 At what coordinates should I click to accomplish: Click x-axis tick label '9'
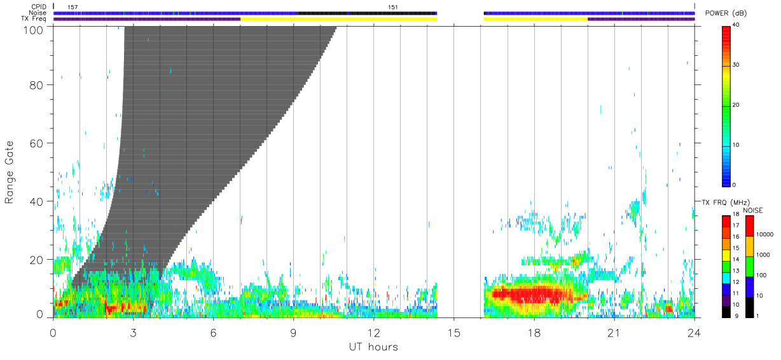click(x=293, y=333)
